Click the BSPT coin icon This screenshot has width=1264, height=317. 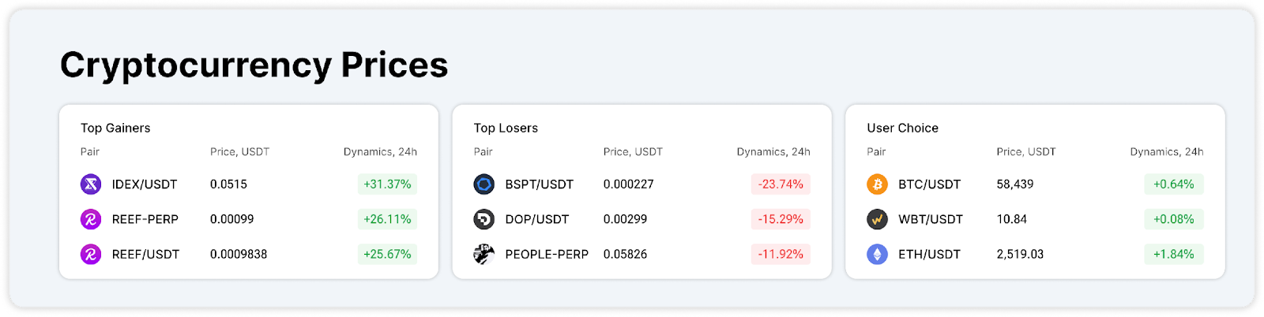[483, 185]
